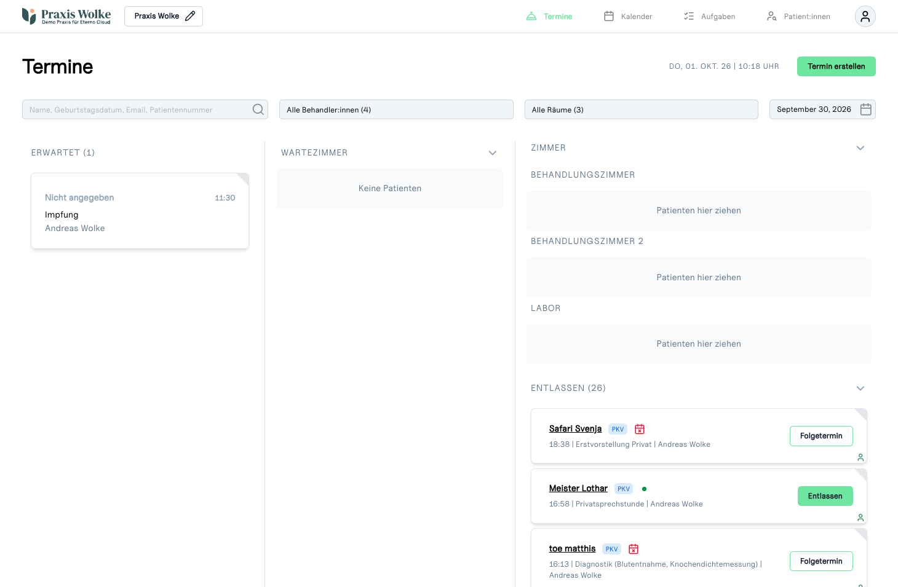Image resolution: width=898 pixels, height=587 pixels.
Task: Click green status dot beside Meister Lothar
Action: [644, 489]
